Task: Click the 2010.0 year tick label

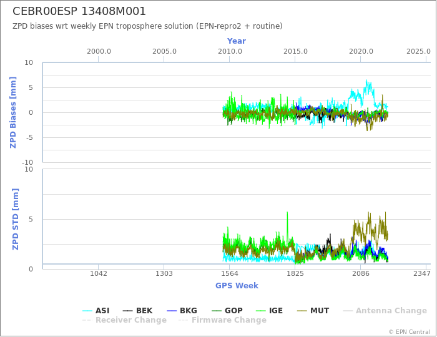Action: (x=230, y=52)
